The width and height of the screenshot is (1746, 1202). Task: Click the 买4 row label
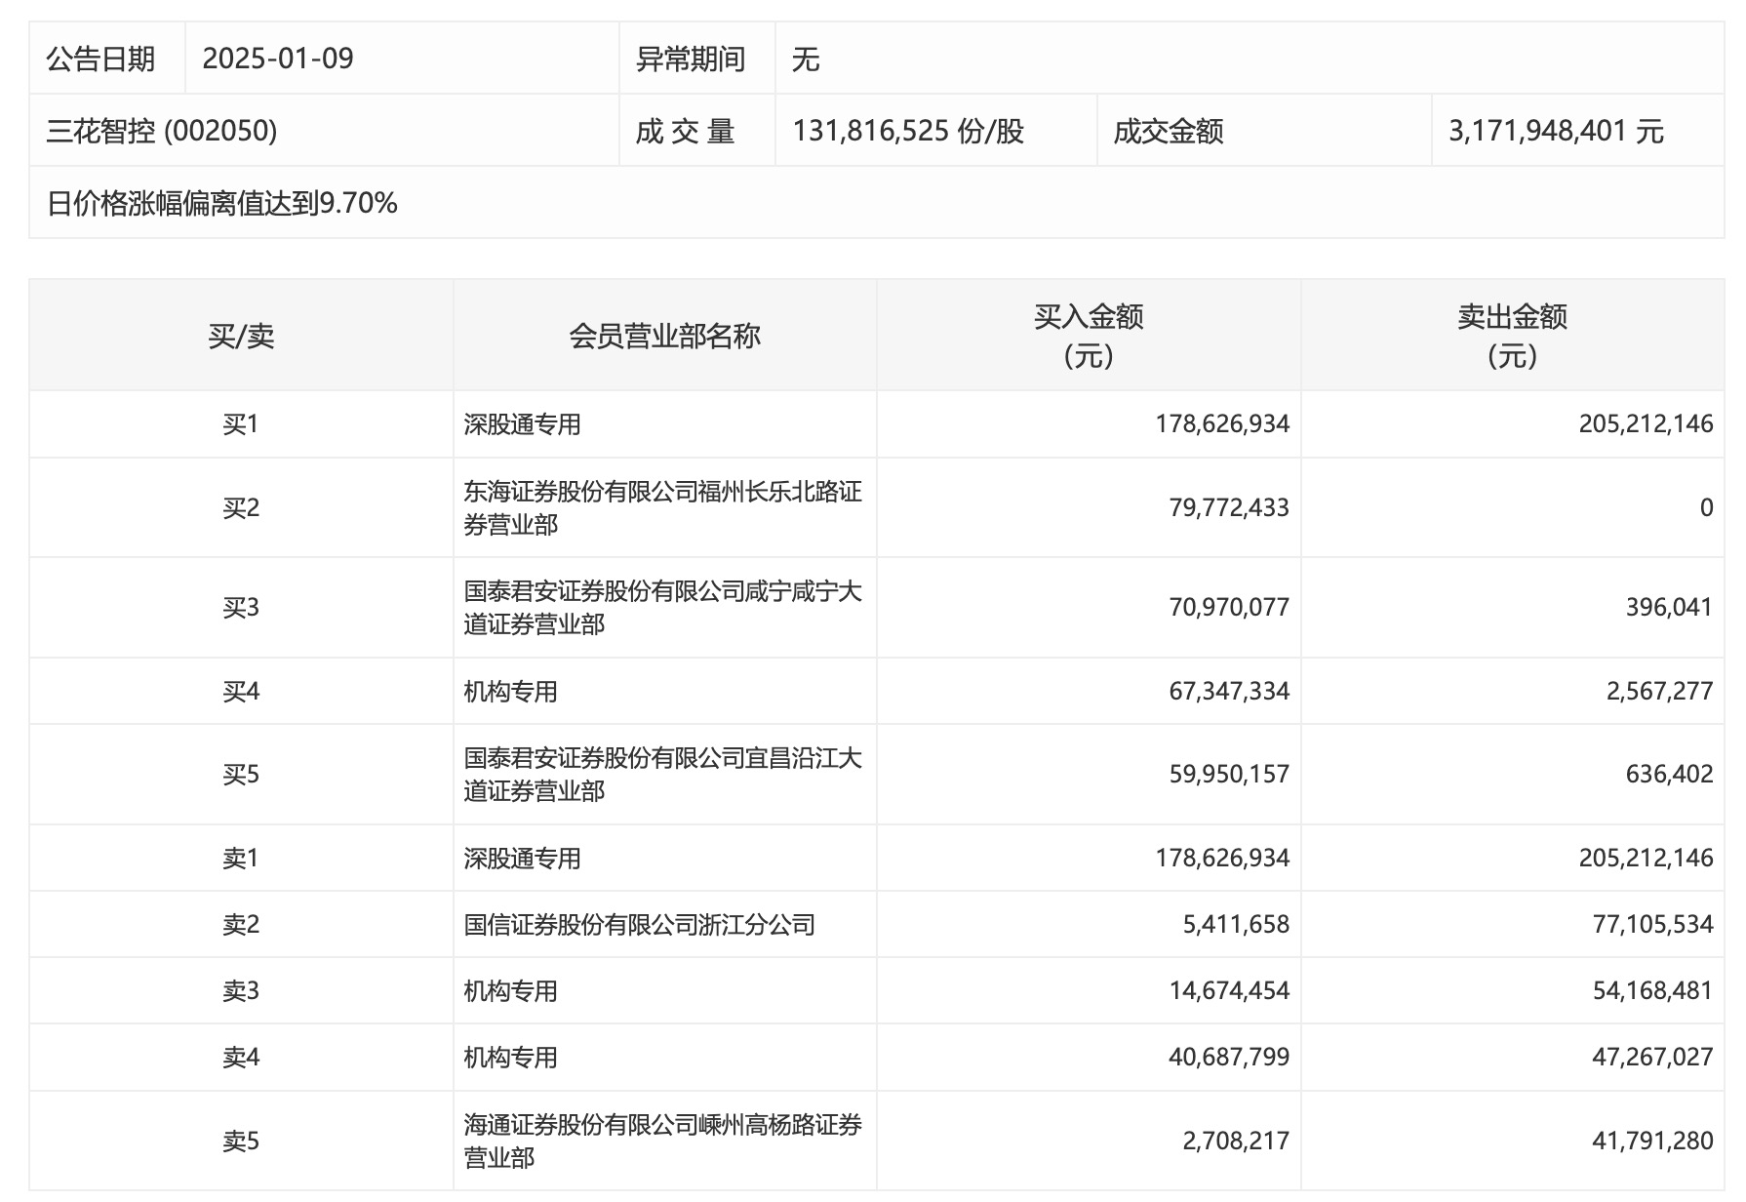coord(241,692)
